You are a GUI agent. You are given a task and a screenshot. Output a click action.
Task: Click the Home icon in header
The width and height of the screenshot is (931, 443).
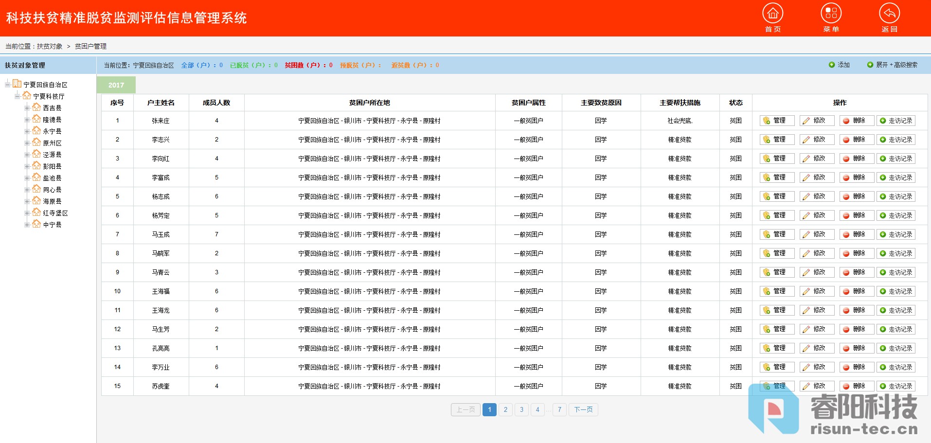(772, 14)
